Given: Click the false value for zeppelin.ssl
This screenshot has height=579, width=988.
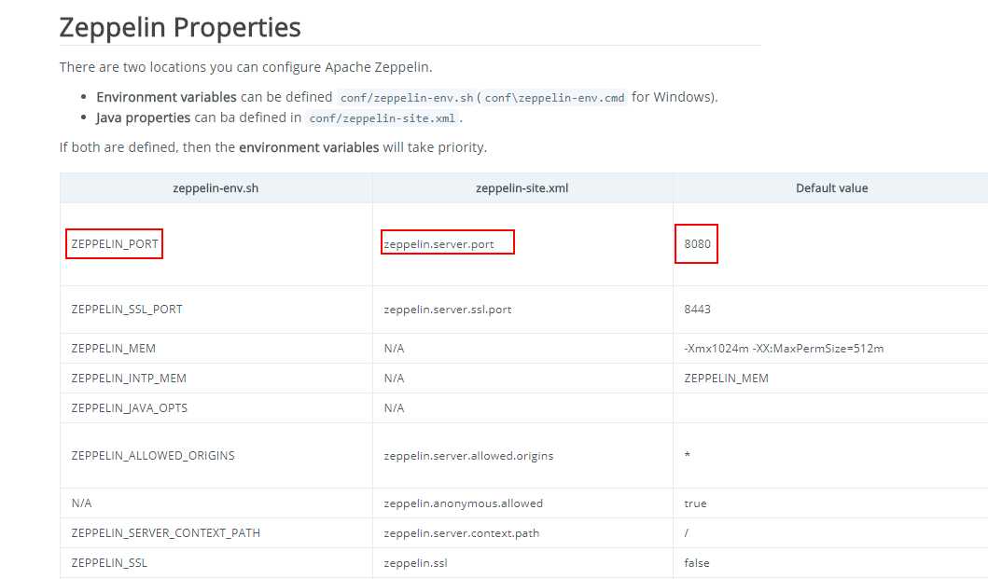Looking at the screenshot, I should tap(696, 562).
